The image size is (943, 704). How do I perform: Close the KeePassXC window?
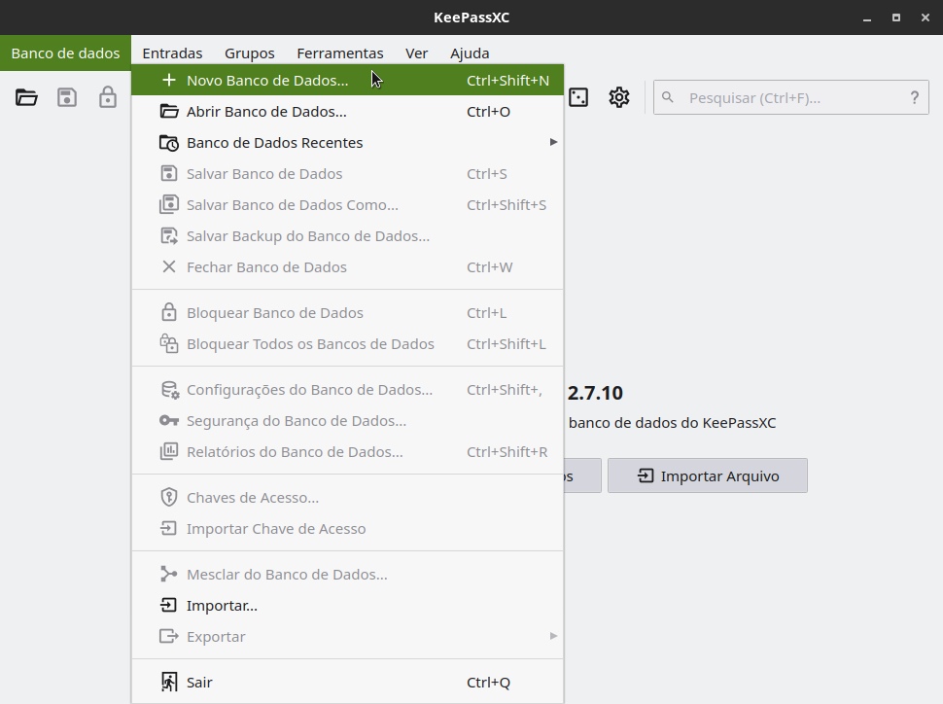[926, 18]
